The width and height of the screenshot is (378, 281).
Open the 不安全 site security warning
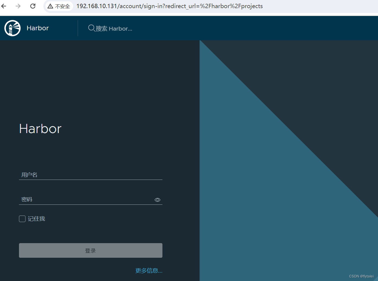[x=59, y=6]
